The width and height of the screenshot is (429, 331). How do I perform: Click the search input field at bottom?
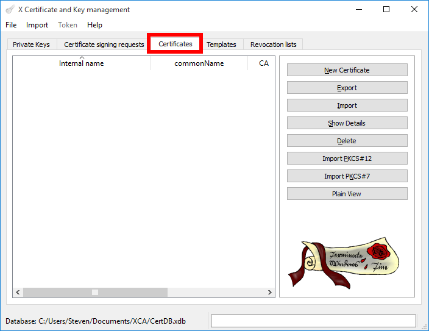313,321
